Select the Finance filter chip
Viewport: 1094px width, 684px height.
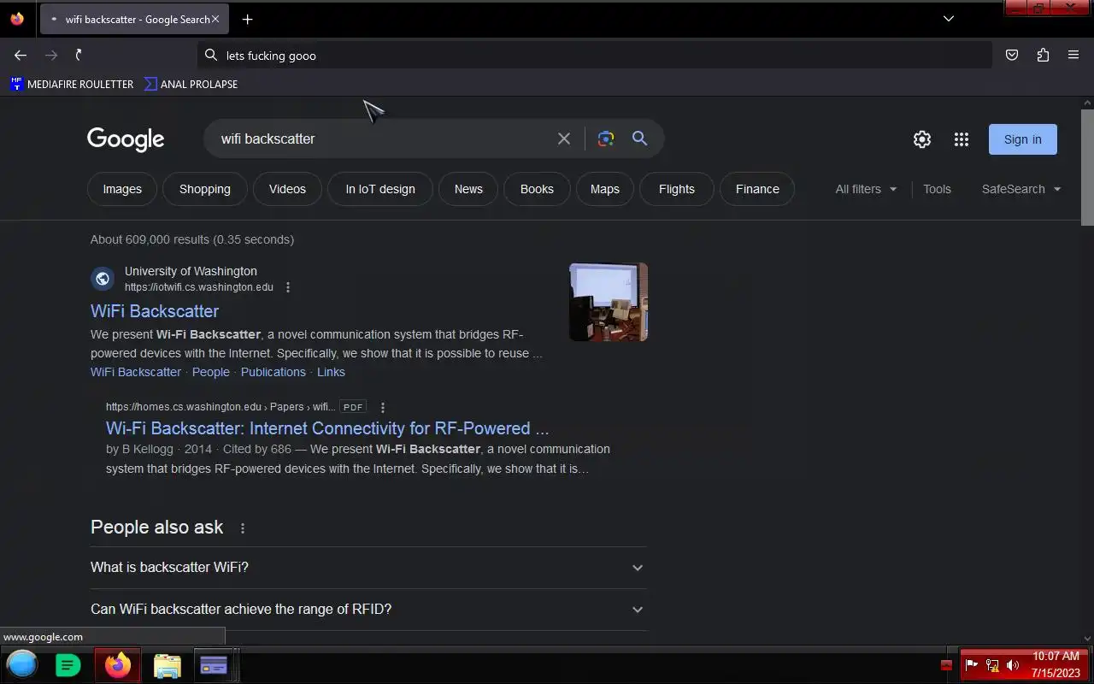click(x=757, y=189)
